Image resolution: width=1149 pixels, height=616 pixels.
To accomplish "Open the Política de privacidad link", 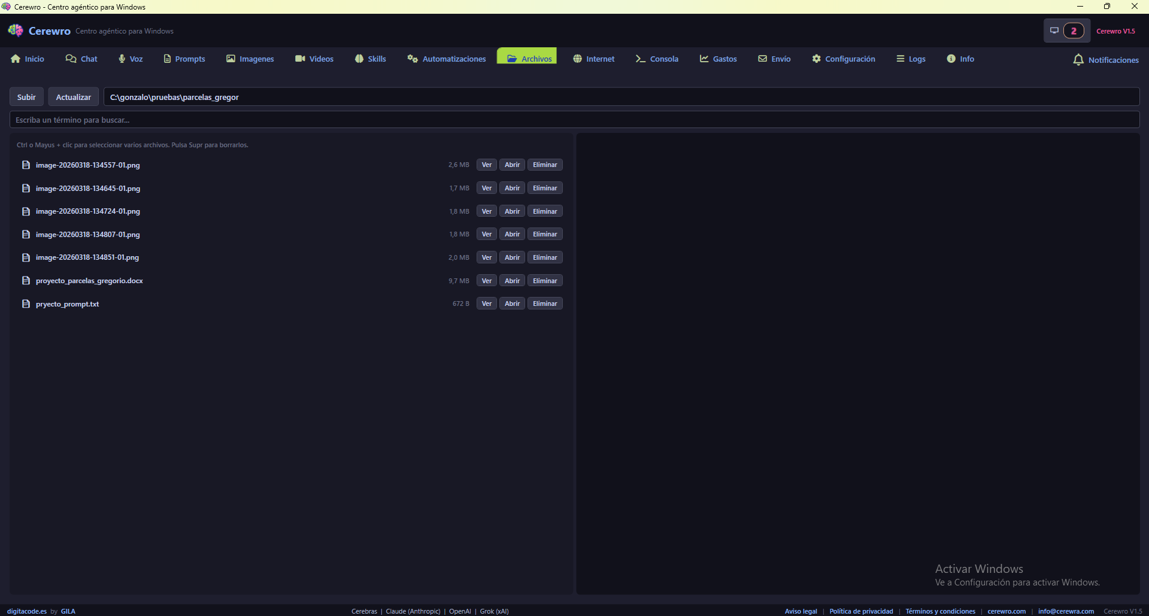I will [860, 611].
